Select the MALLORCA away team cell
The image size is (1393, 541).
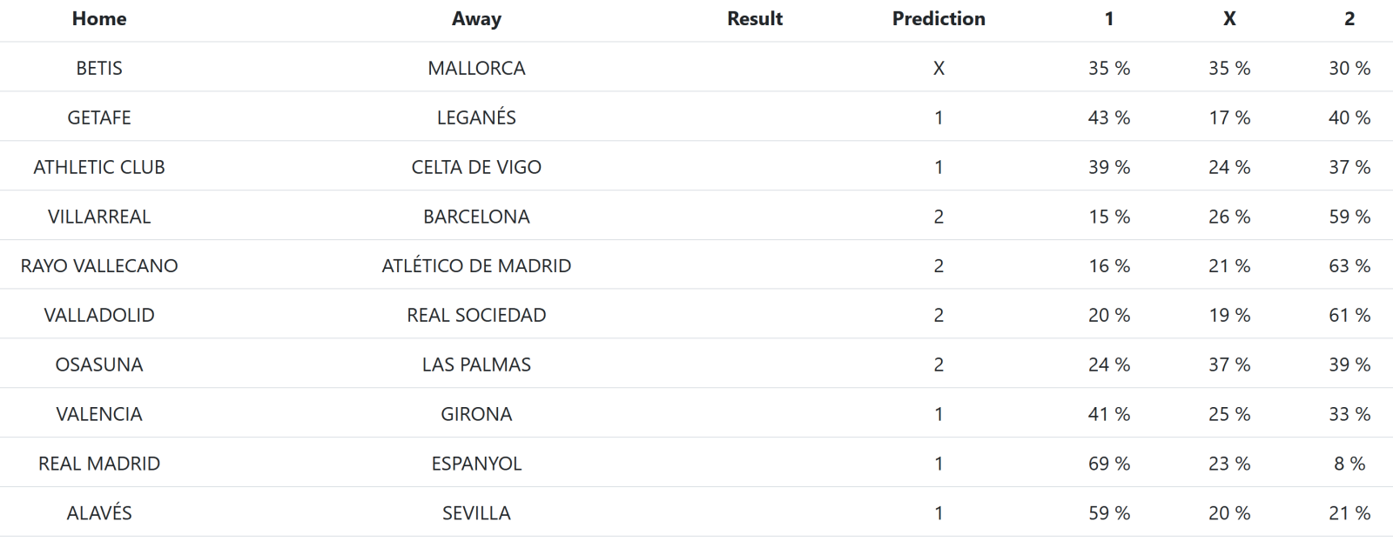[x=476, y=68]
